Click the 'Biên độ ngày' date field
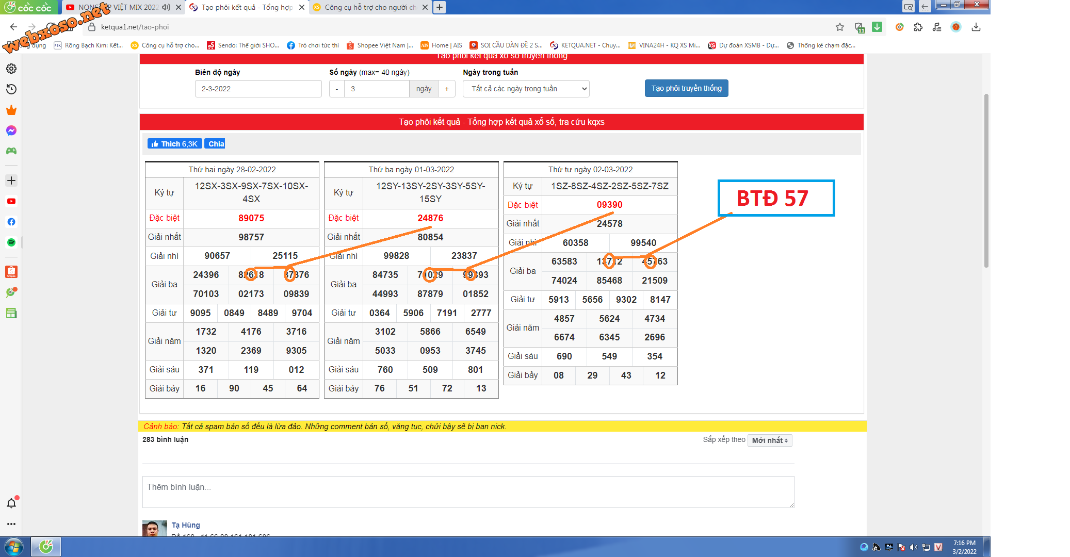Screen dimensions: 1070x557 click(x=258, y=89)
